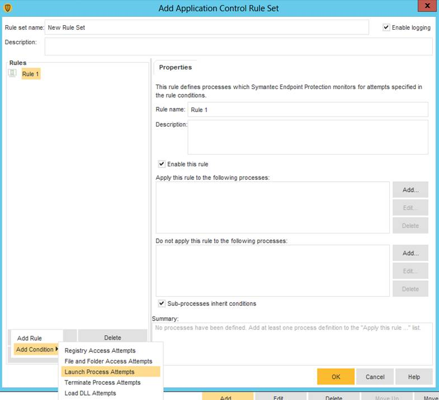Select Rule 1 in the Rules tree
This screenshot has height=400, width=439.
31,74
